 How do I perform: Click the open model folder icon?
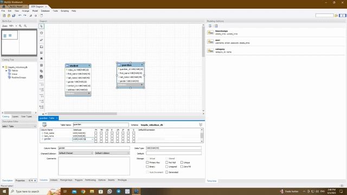tap(9, 16)
